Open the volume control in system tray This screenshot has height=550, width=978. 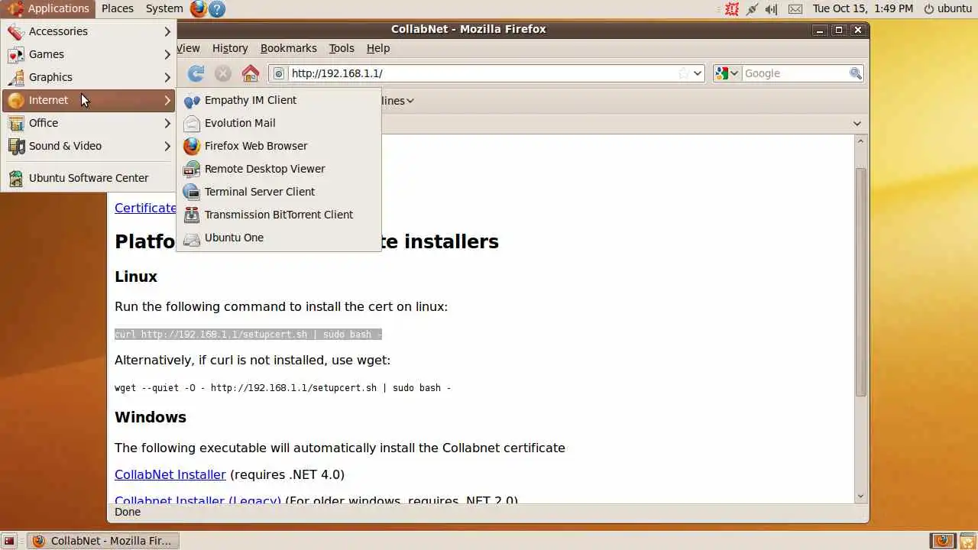(x=771, y=8)
